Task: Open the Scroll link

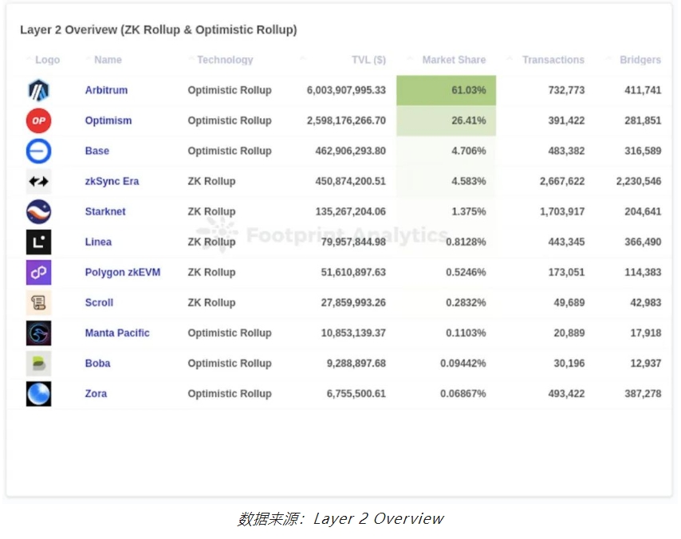Action: (99, 303)
